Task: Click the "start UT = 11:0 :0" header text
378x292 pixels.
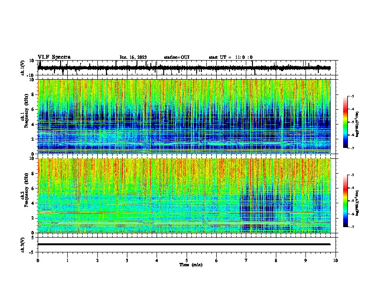Action: click(231, 57)
